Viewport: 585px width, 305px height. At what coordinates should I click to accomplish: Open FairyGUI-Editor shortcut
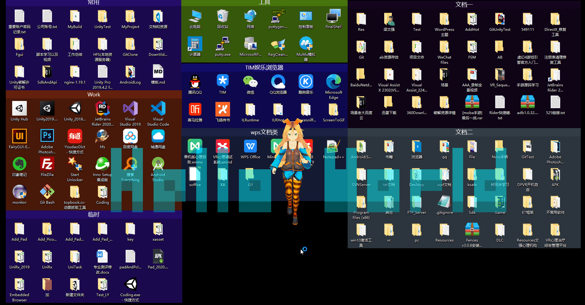tap(19, 139)
